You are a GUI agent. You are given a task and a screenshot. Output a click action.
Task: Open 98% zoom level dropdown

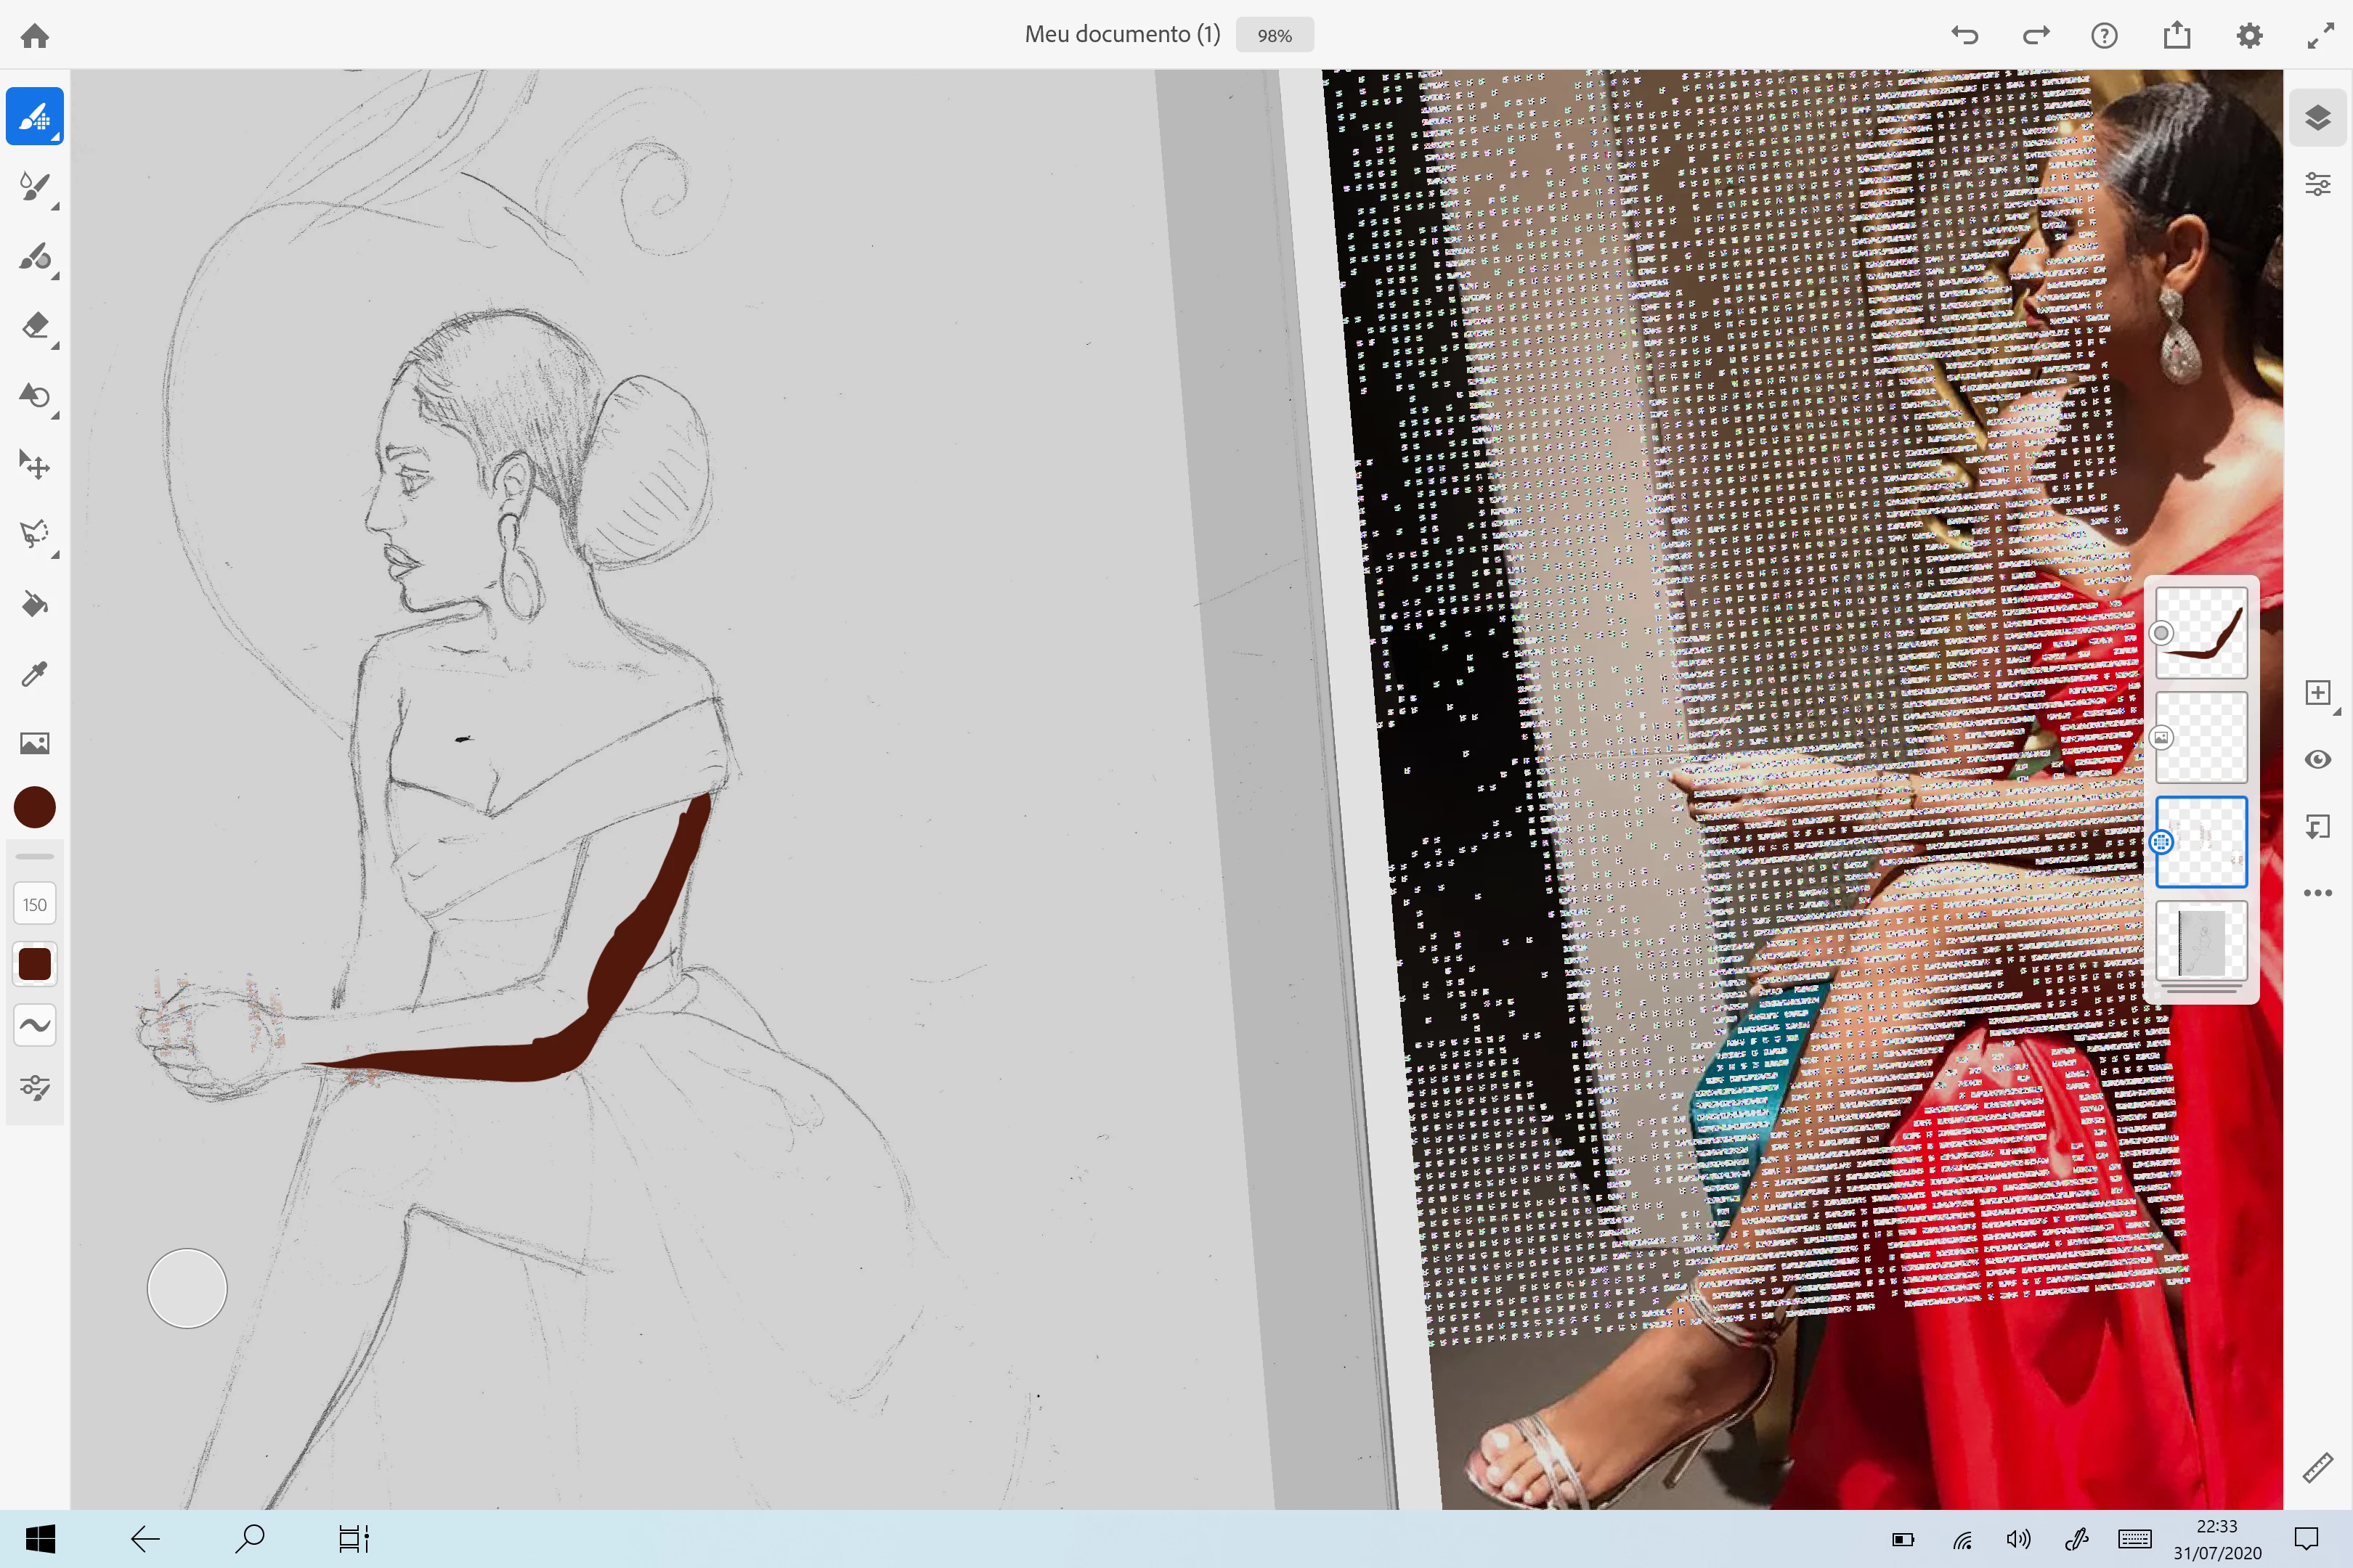[x=1274, y=35]
